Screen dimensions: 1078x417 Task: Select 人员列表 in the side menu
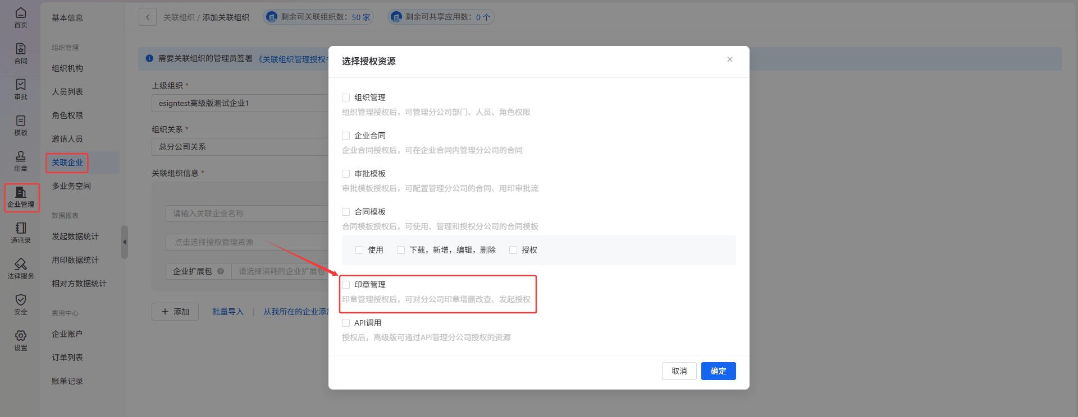(67, 92)
